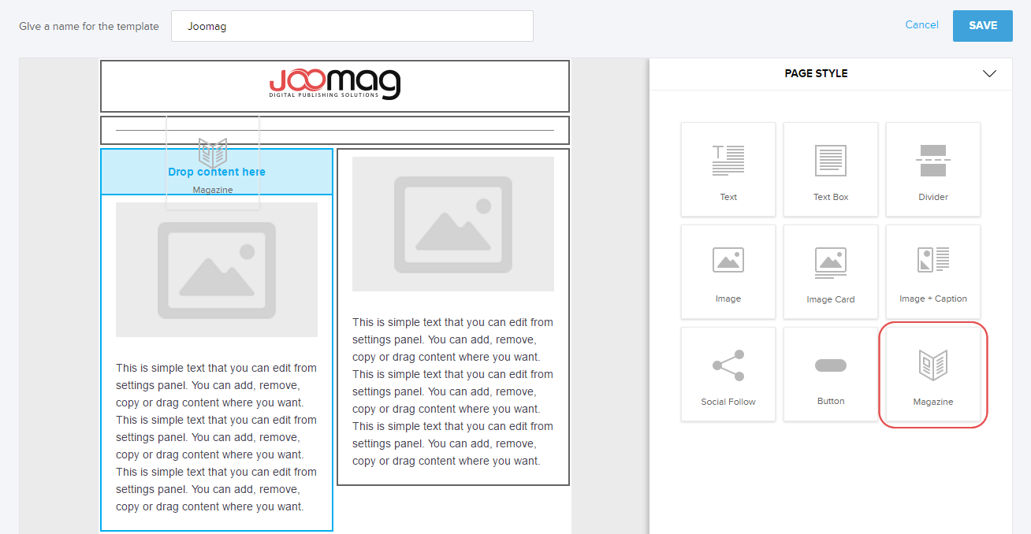1031x534 pixels.
Task: Select the left column text paragraph
Action: (x=217, y=437)
